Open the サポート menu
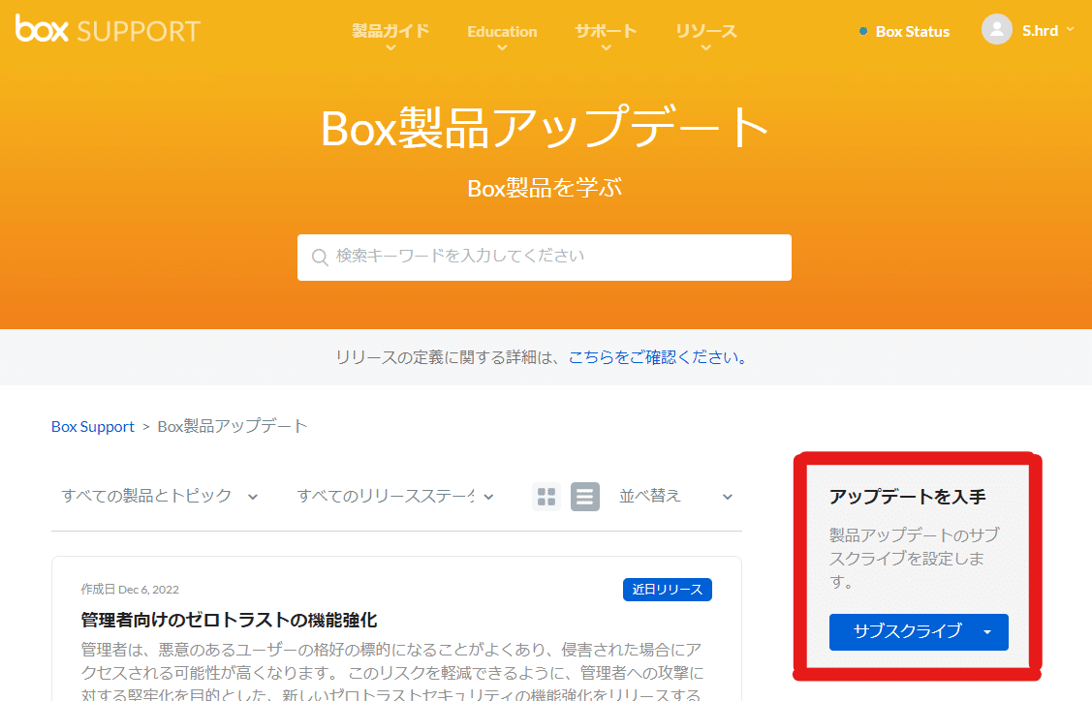The width and height of the screenshot is (1092, 701). (x=606, y=30)
